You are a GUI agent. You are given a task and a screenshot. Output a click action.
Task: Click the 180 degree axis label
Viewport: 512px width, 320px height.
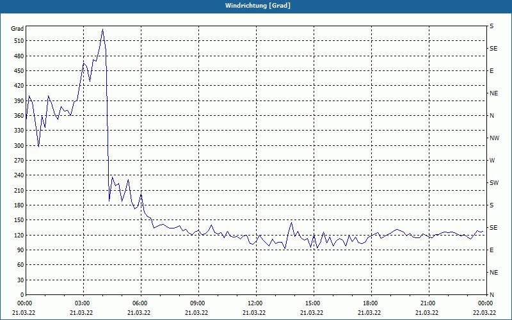19,205
